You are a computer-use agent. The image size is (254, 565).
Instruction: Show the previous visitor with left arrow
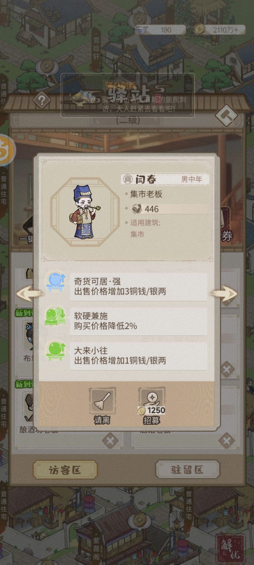(x=28, y=294)
